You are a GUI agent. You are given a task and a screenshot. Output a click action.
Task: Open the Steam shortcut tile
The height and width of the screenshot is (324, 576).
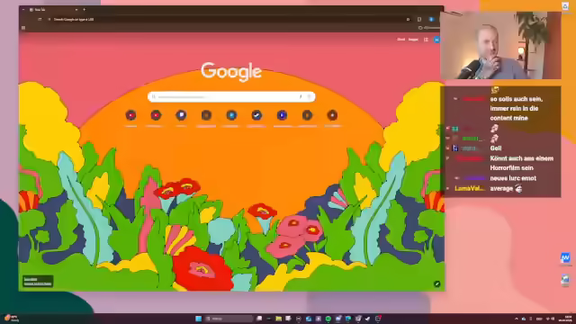click(256, 115)
